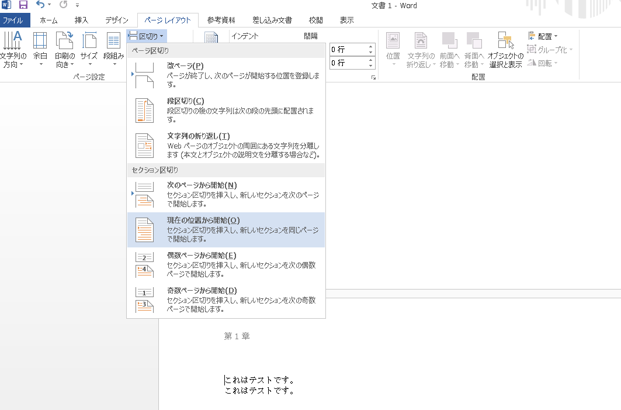This screenshot has width=621, height=410.
Task: Open the 配置 (Align) dropdown
Action: 542,36
